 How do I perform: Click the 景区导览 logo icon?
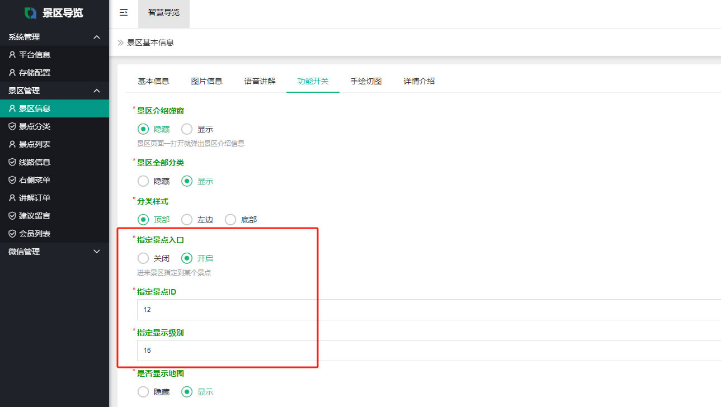coord(31,13)
